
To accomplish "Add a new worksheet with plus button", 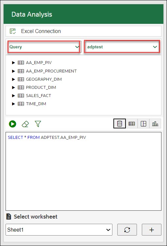I will 152,230.
